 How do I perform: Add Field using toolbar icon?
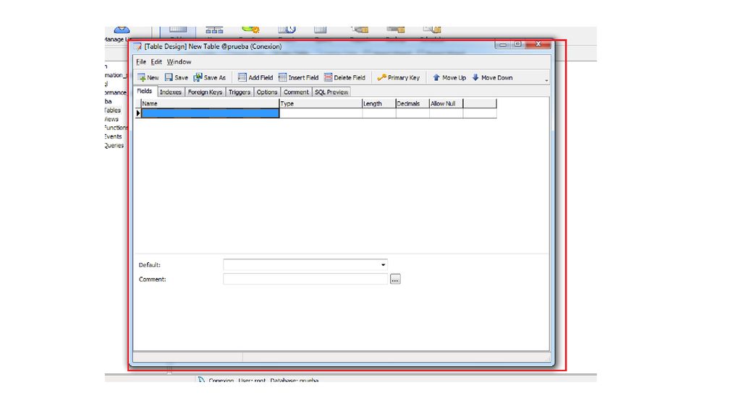pyautogui.click(x=242, y=77)
